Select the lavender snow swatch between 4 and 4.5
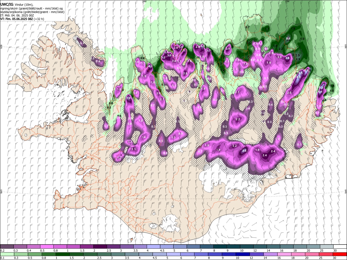The height and width of the screenshot is (260, 347). (153, 246)
